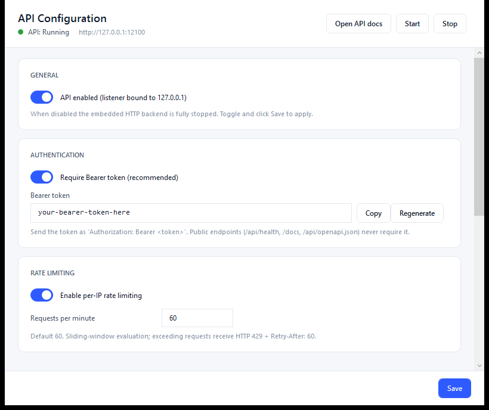Click the 'Default 60. Sliding-window evaluation' hint
489x410 pixels.
(x=173, y=336)
